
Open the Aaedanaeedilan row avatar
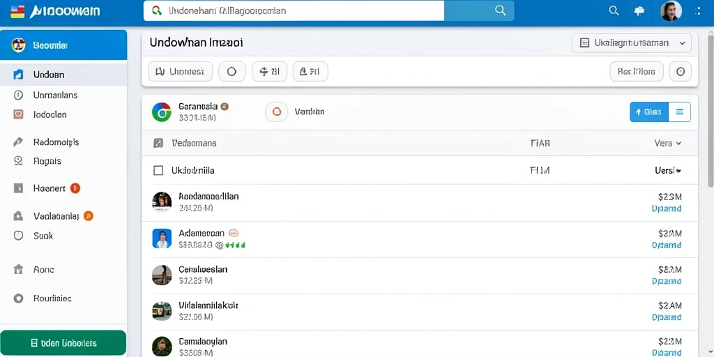point(162,202)
